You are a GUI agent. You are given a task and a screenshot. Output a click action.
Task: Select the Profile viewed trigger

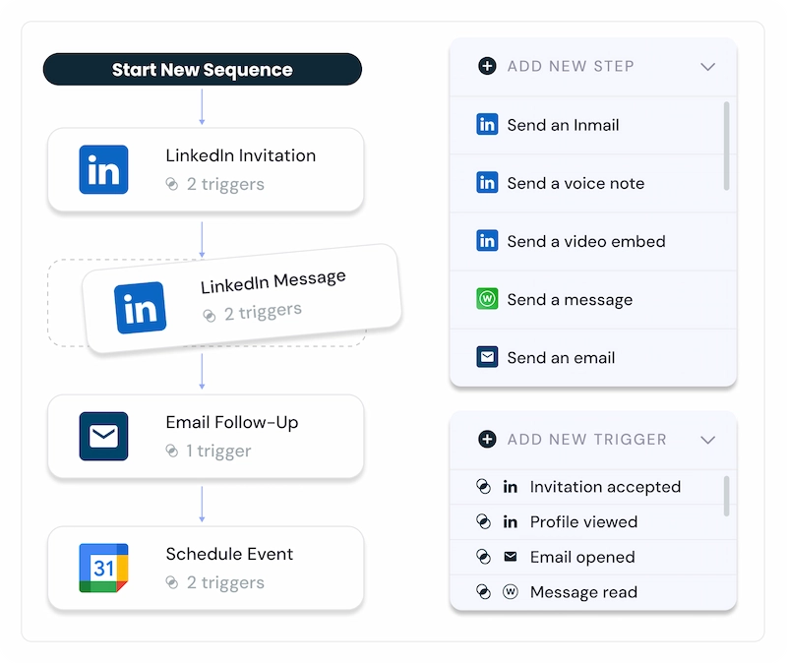tap(593, 522)
